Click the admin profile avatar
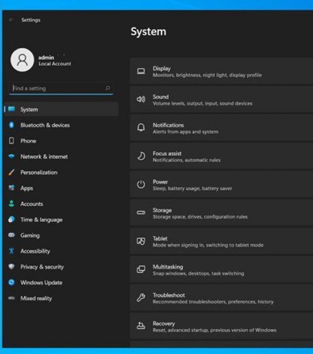The image size is (313, 354). (22, 60)
